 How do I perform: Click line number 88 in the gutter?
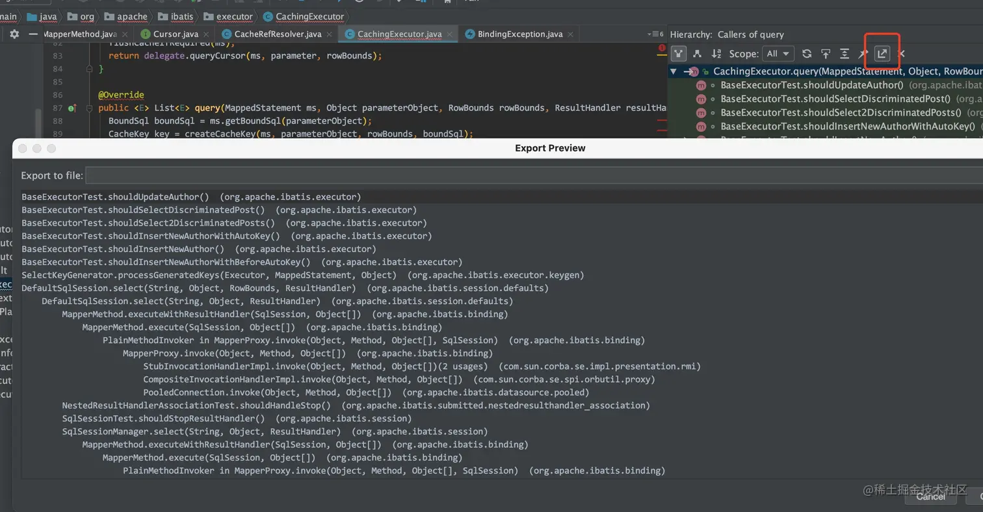[57, 121]
